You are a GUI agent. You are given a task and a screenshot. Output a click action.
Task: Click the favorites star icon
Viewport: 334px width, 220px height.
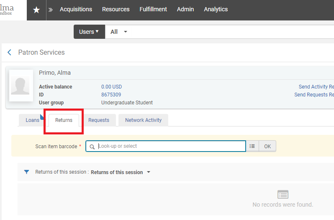[x=36, y=10]
